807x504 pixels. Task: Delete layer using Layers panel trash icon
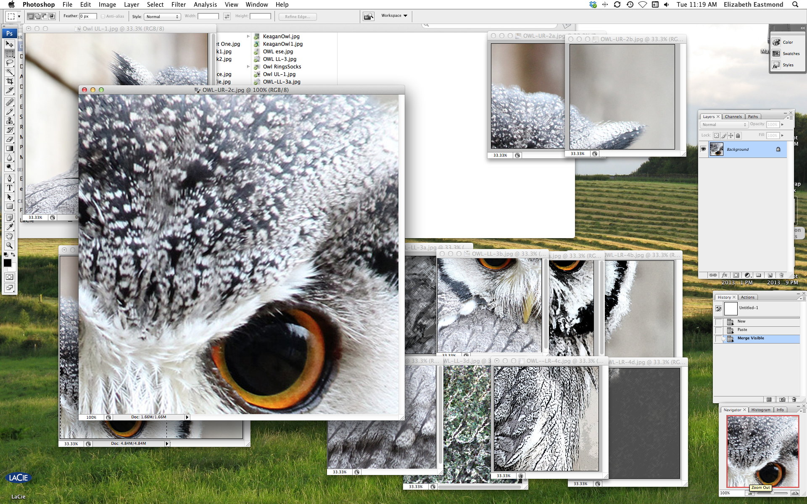click(781, 275)
